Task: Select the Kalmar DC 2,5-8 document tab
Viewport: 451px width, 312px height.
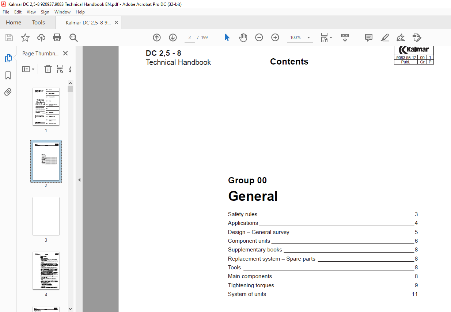Action: (x=88, y=23)
